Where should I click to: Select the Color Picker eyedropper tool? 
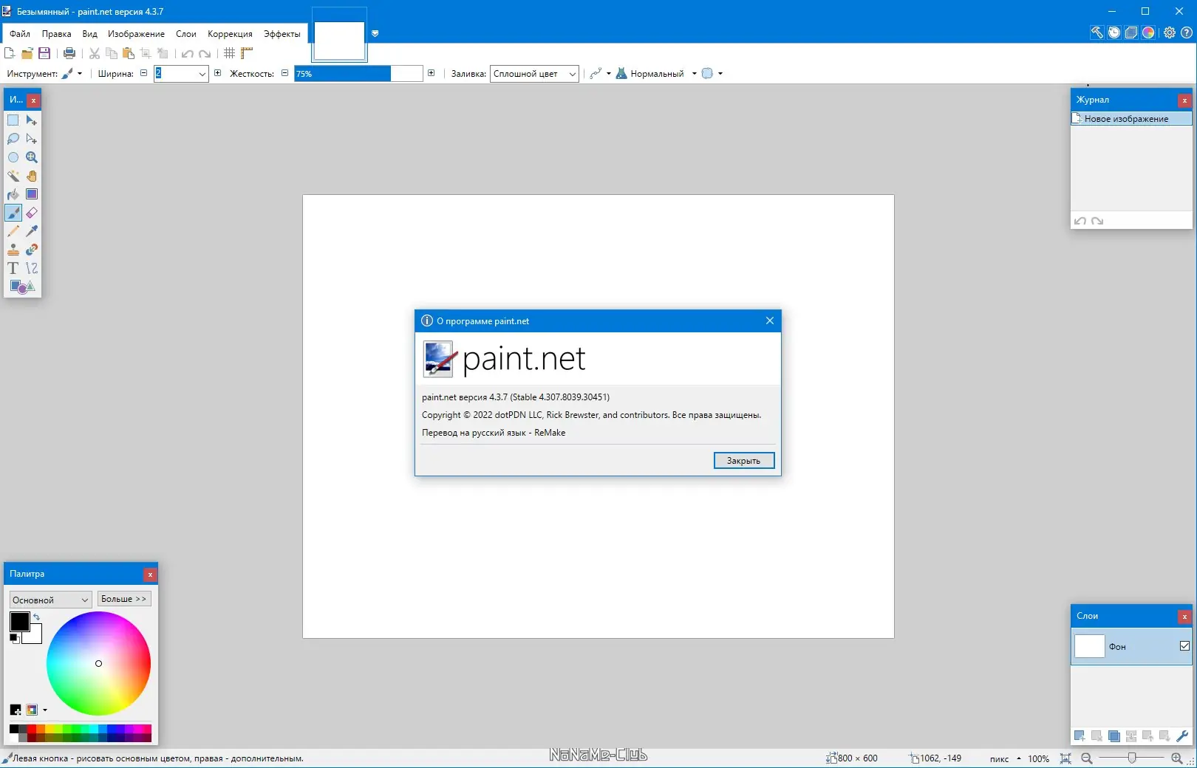pos(32,231)
